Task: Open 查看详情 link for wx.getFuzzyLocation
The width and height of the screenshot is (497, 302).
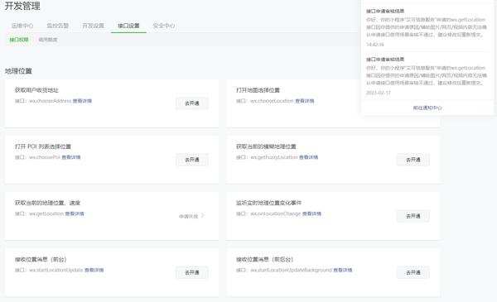Action: click(x=308, y=157)
